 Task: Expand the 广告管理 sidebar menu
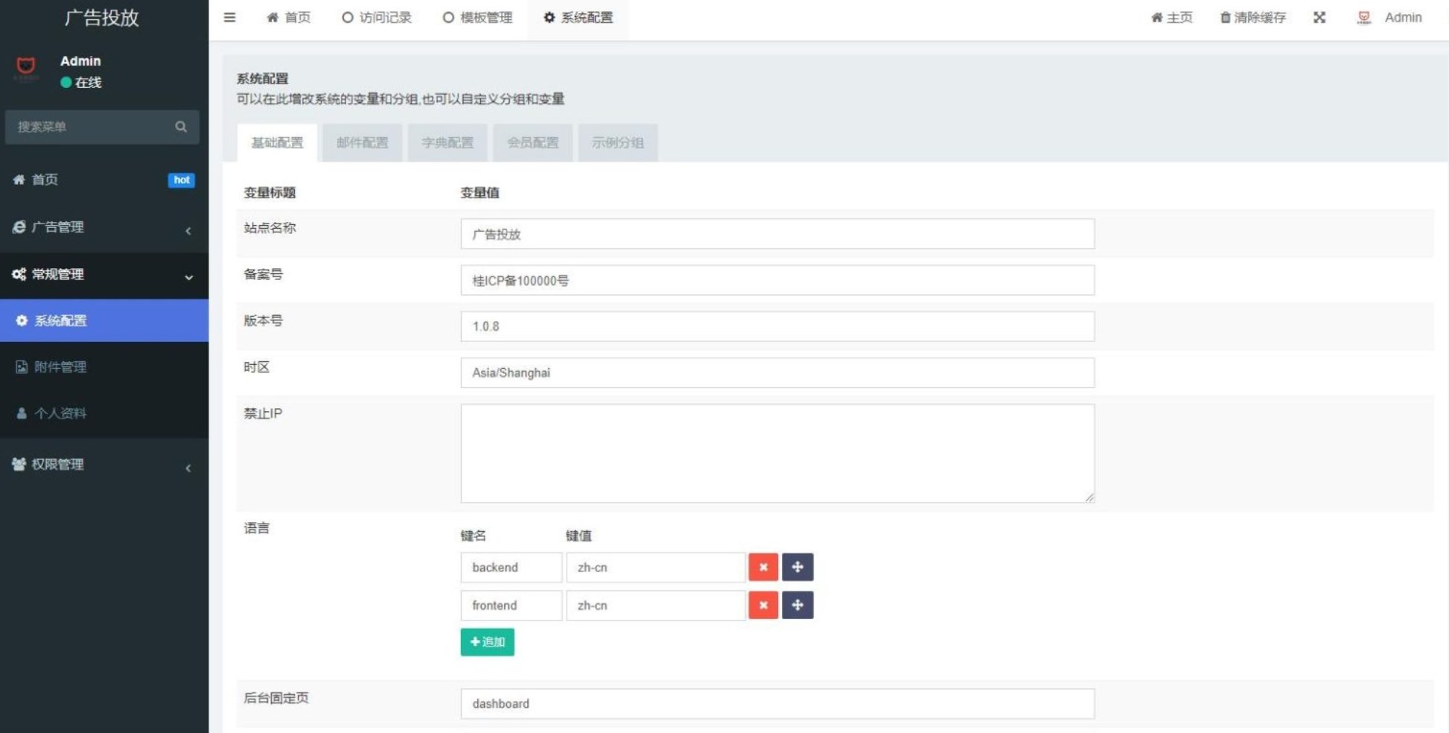(x=104, y=227)
